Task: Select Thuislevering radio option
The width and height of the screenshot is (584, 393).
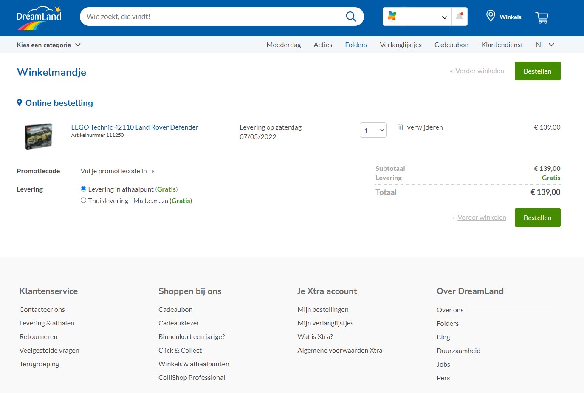Action: point(83,200)
